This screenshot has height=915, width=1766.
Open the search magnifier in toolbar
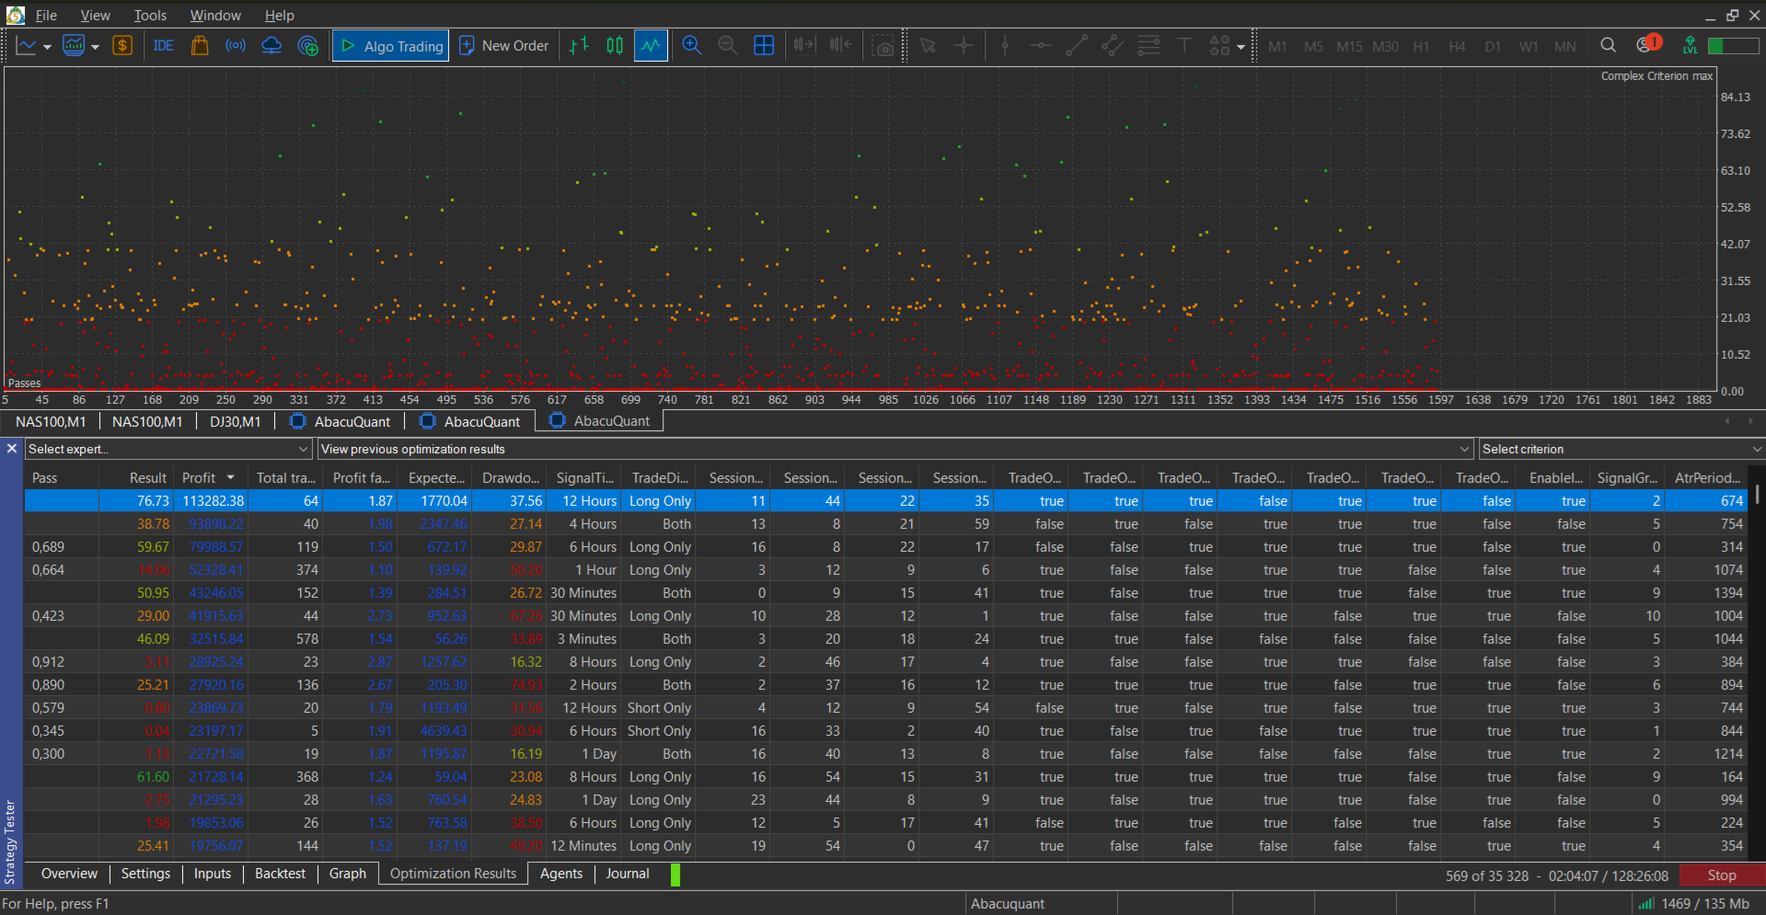click(1608, 46)
